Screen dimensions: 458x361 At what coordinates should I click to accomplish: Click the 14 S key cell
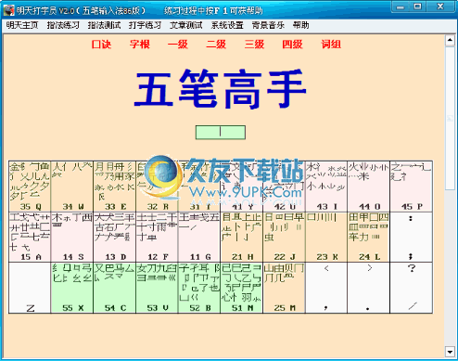tap(72, 237)
